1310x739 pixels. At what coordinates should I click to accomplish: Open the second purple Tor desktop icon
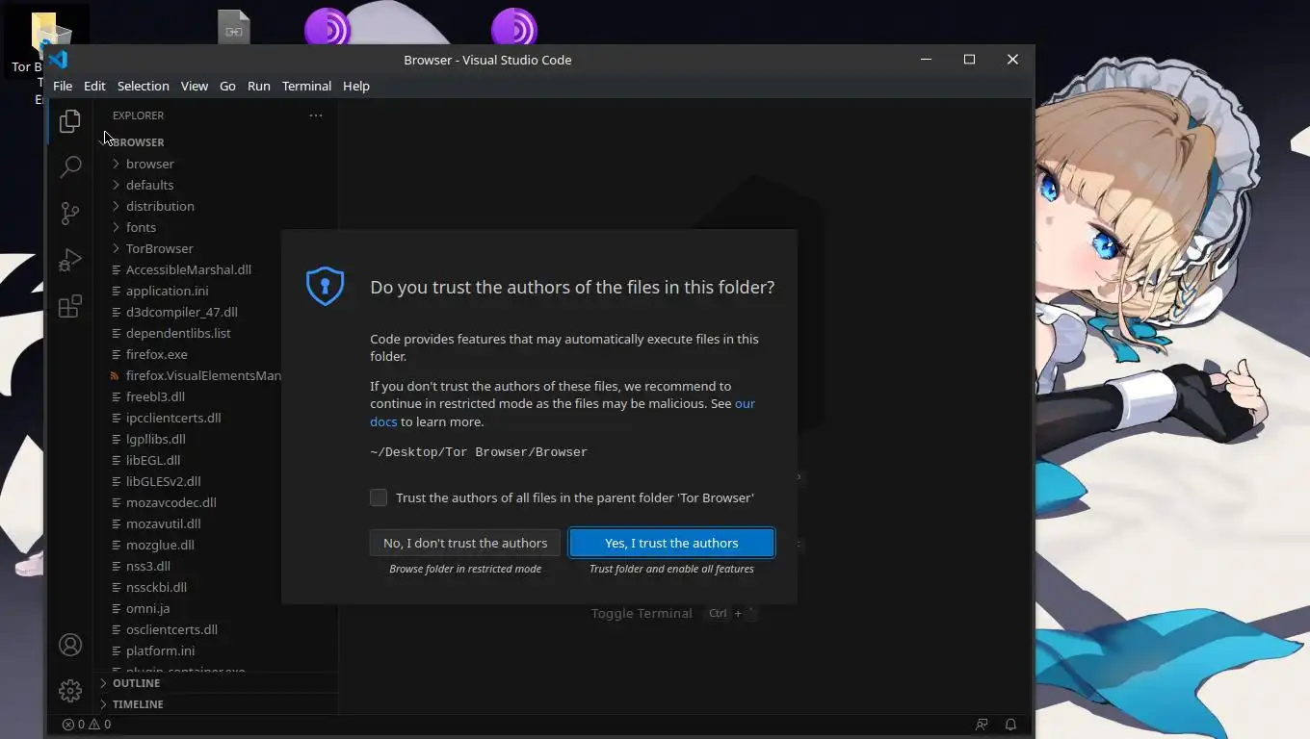(x=514, y=27)
